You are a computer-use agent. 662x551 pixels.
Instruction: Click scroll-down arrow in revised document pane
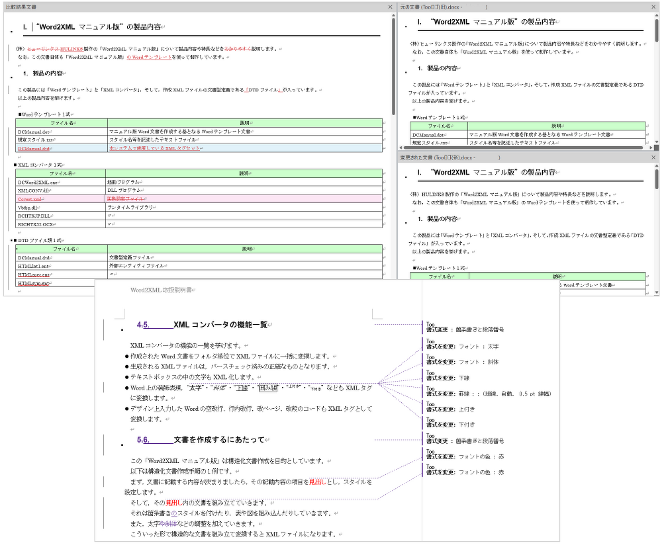point(657,292)
